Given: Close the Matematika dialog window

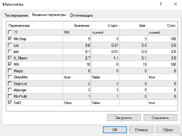Looking at the screenshot, I should click(175, 5).
